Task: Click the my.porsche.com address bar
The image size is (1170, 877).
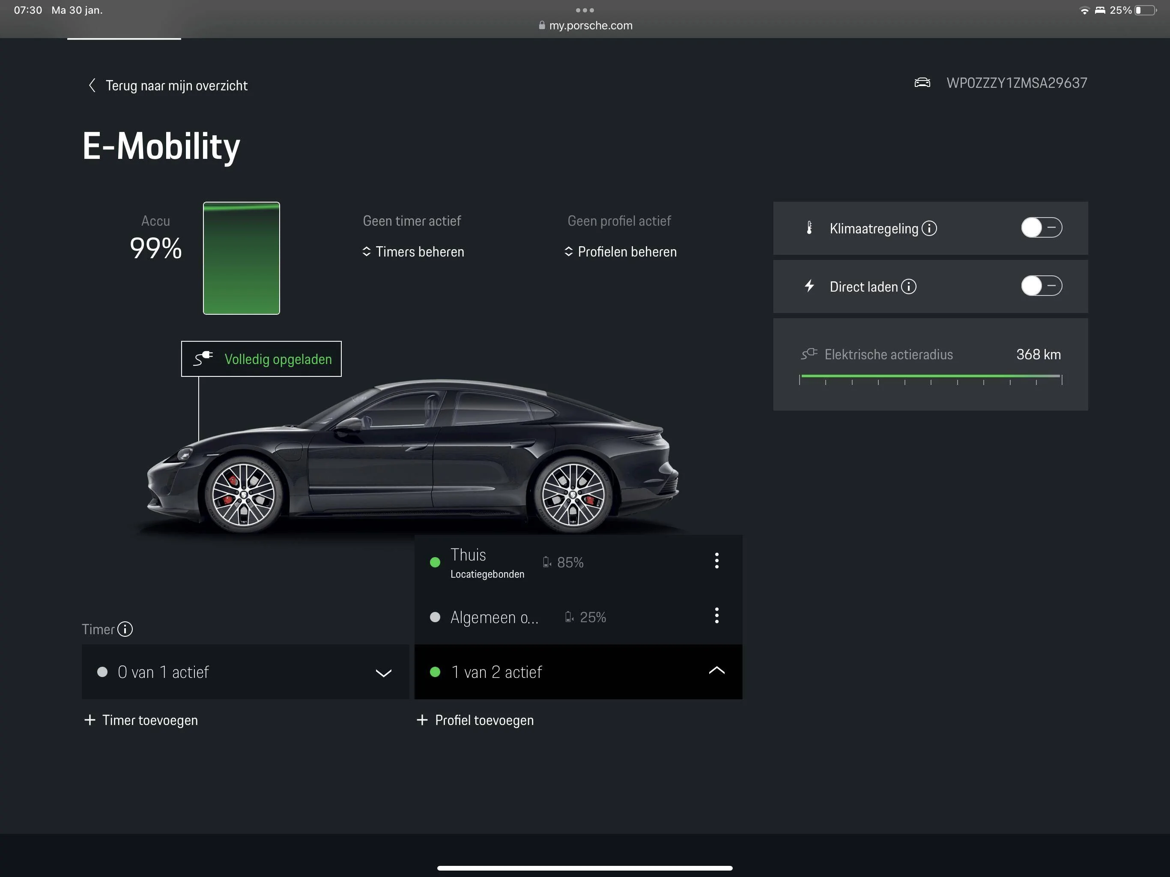Action: click(585, 25)
